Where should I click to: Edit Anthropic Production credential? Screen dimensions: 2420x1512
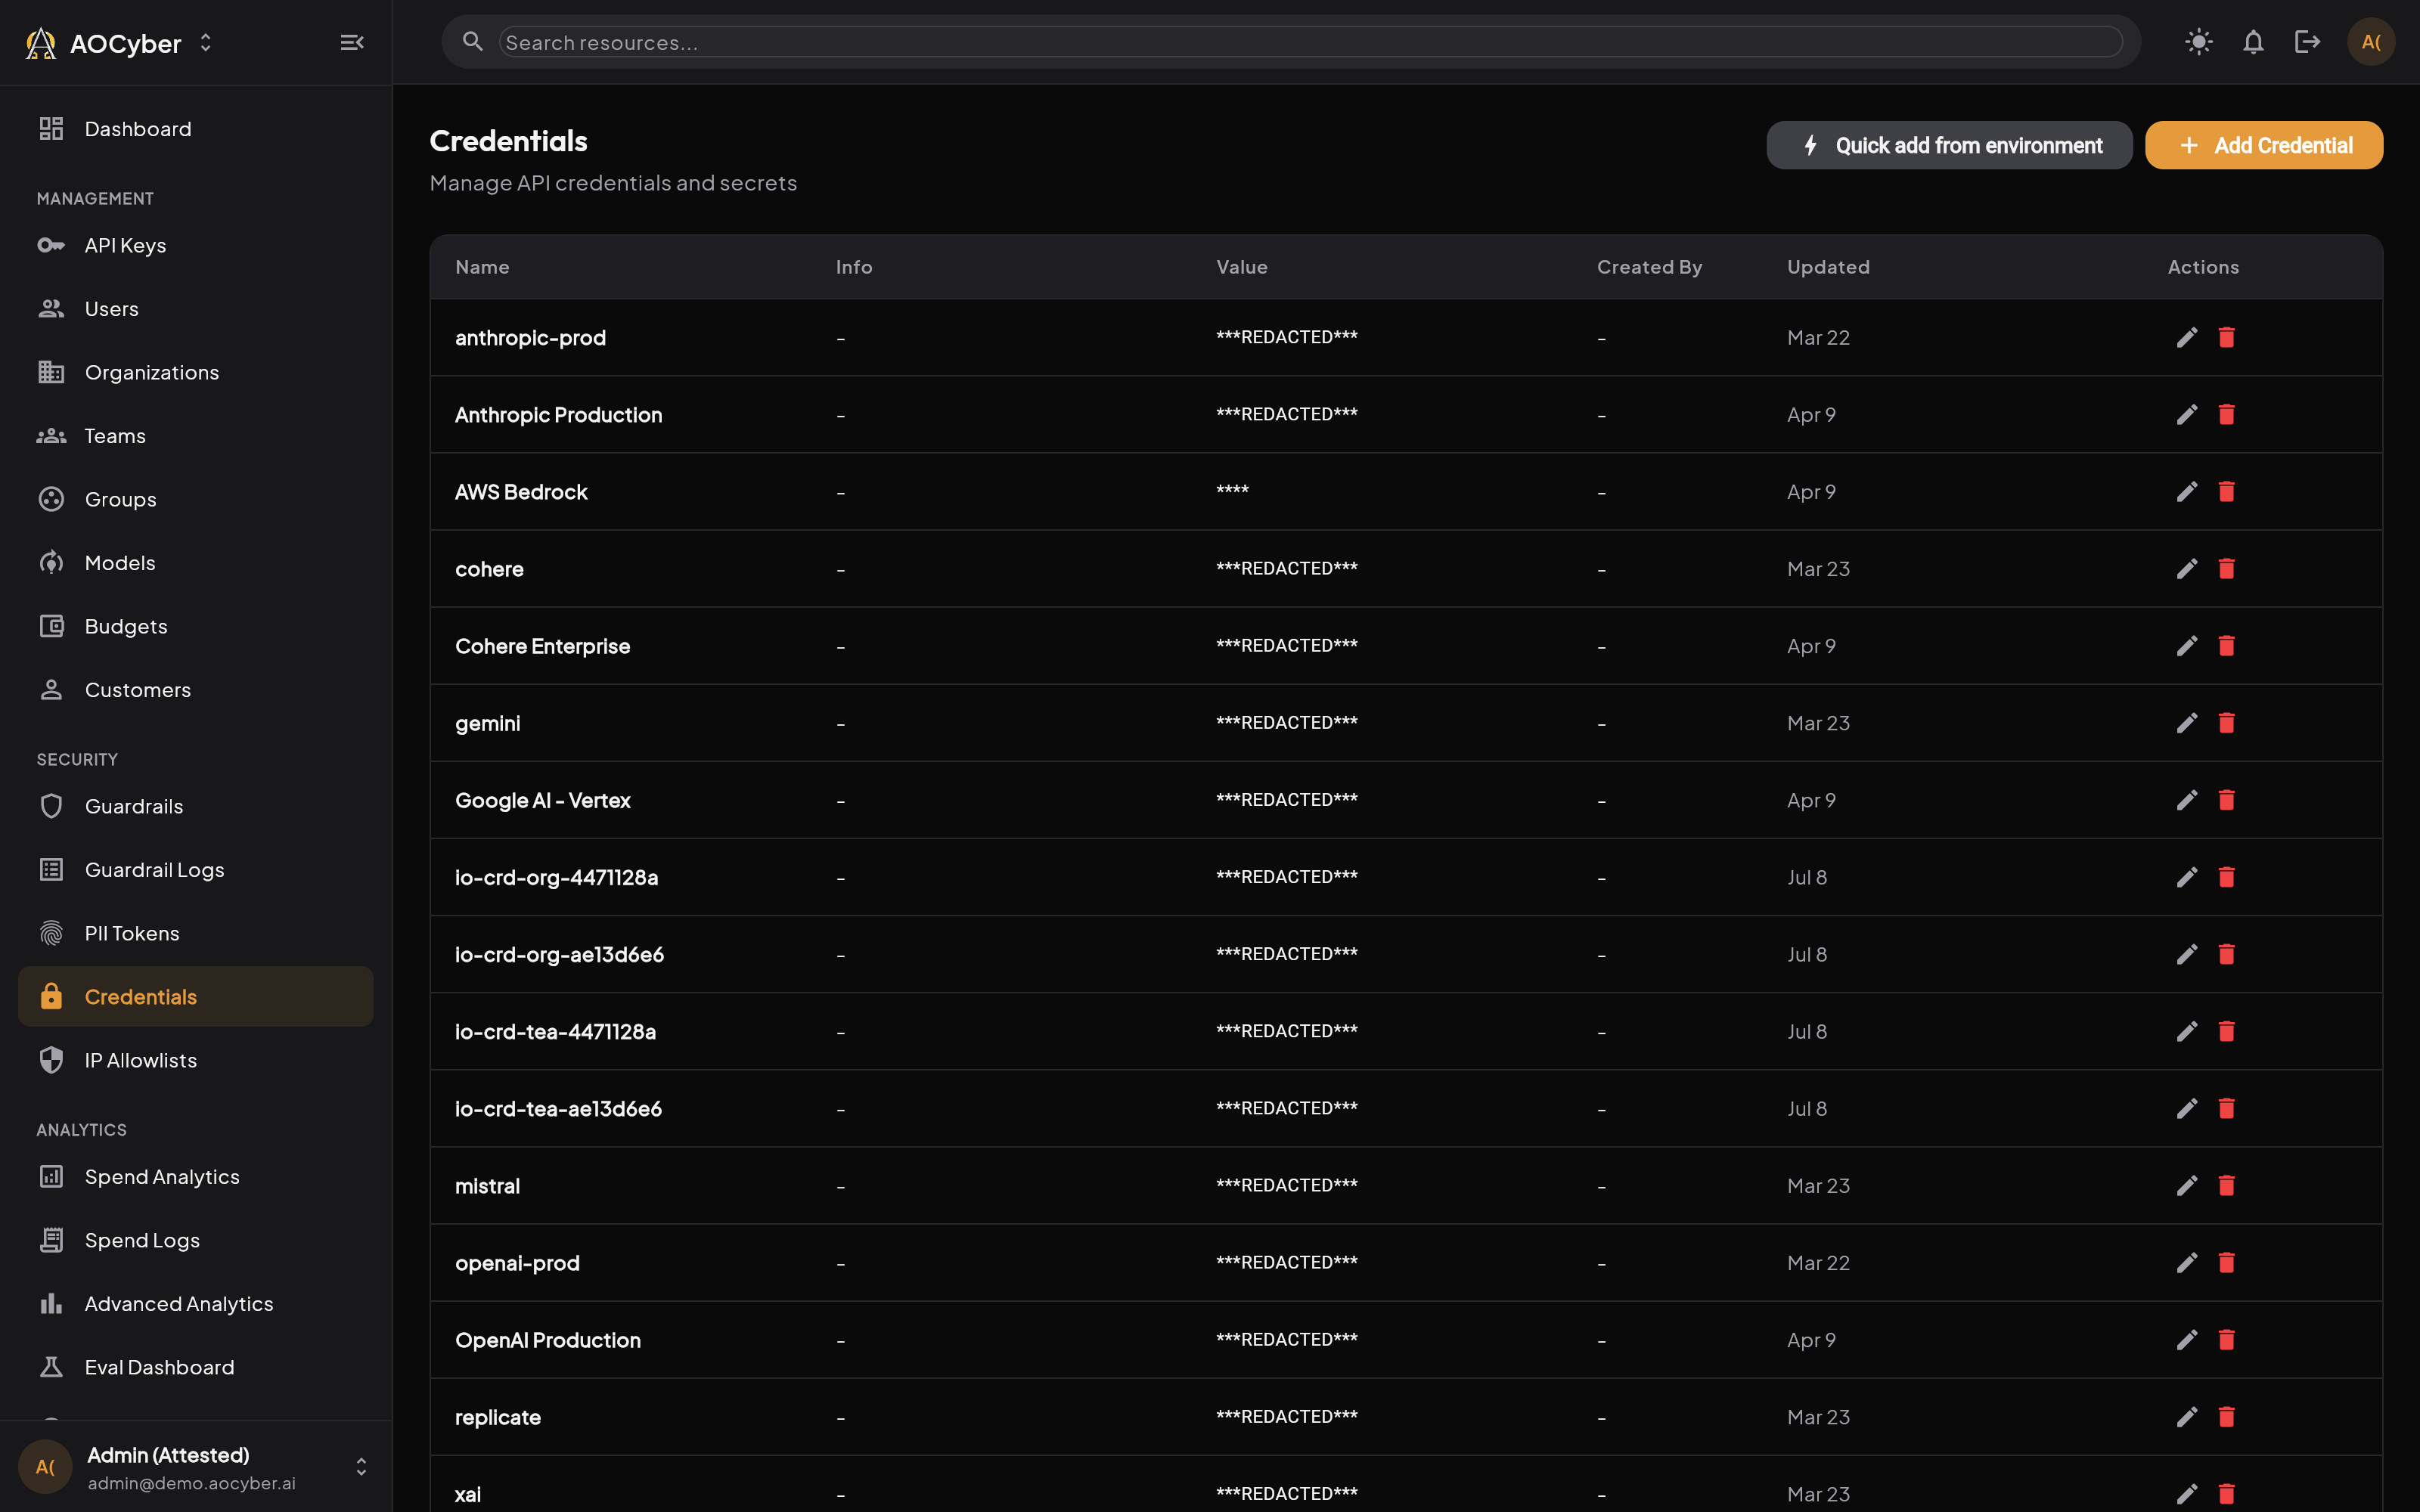(2187, 414)
